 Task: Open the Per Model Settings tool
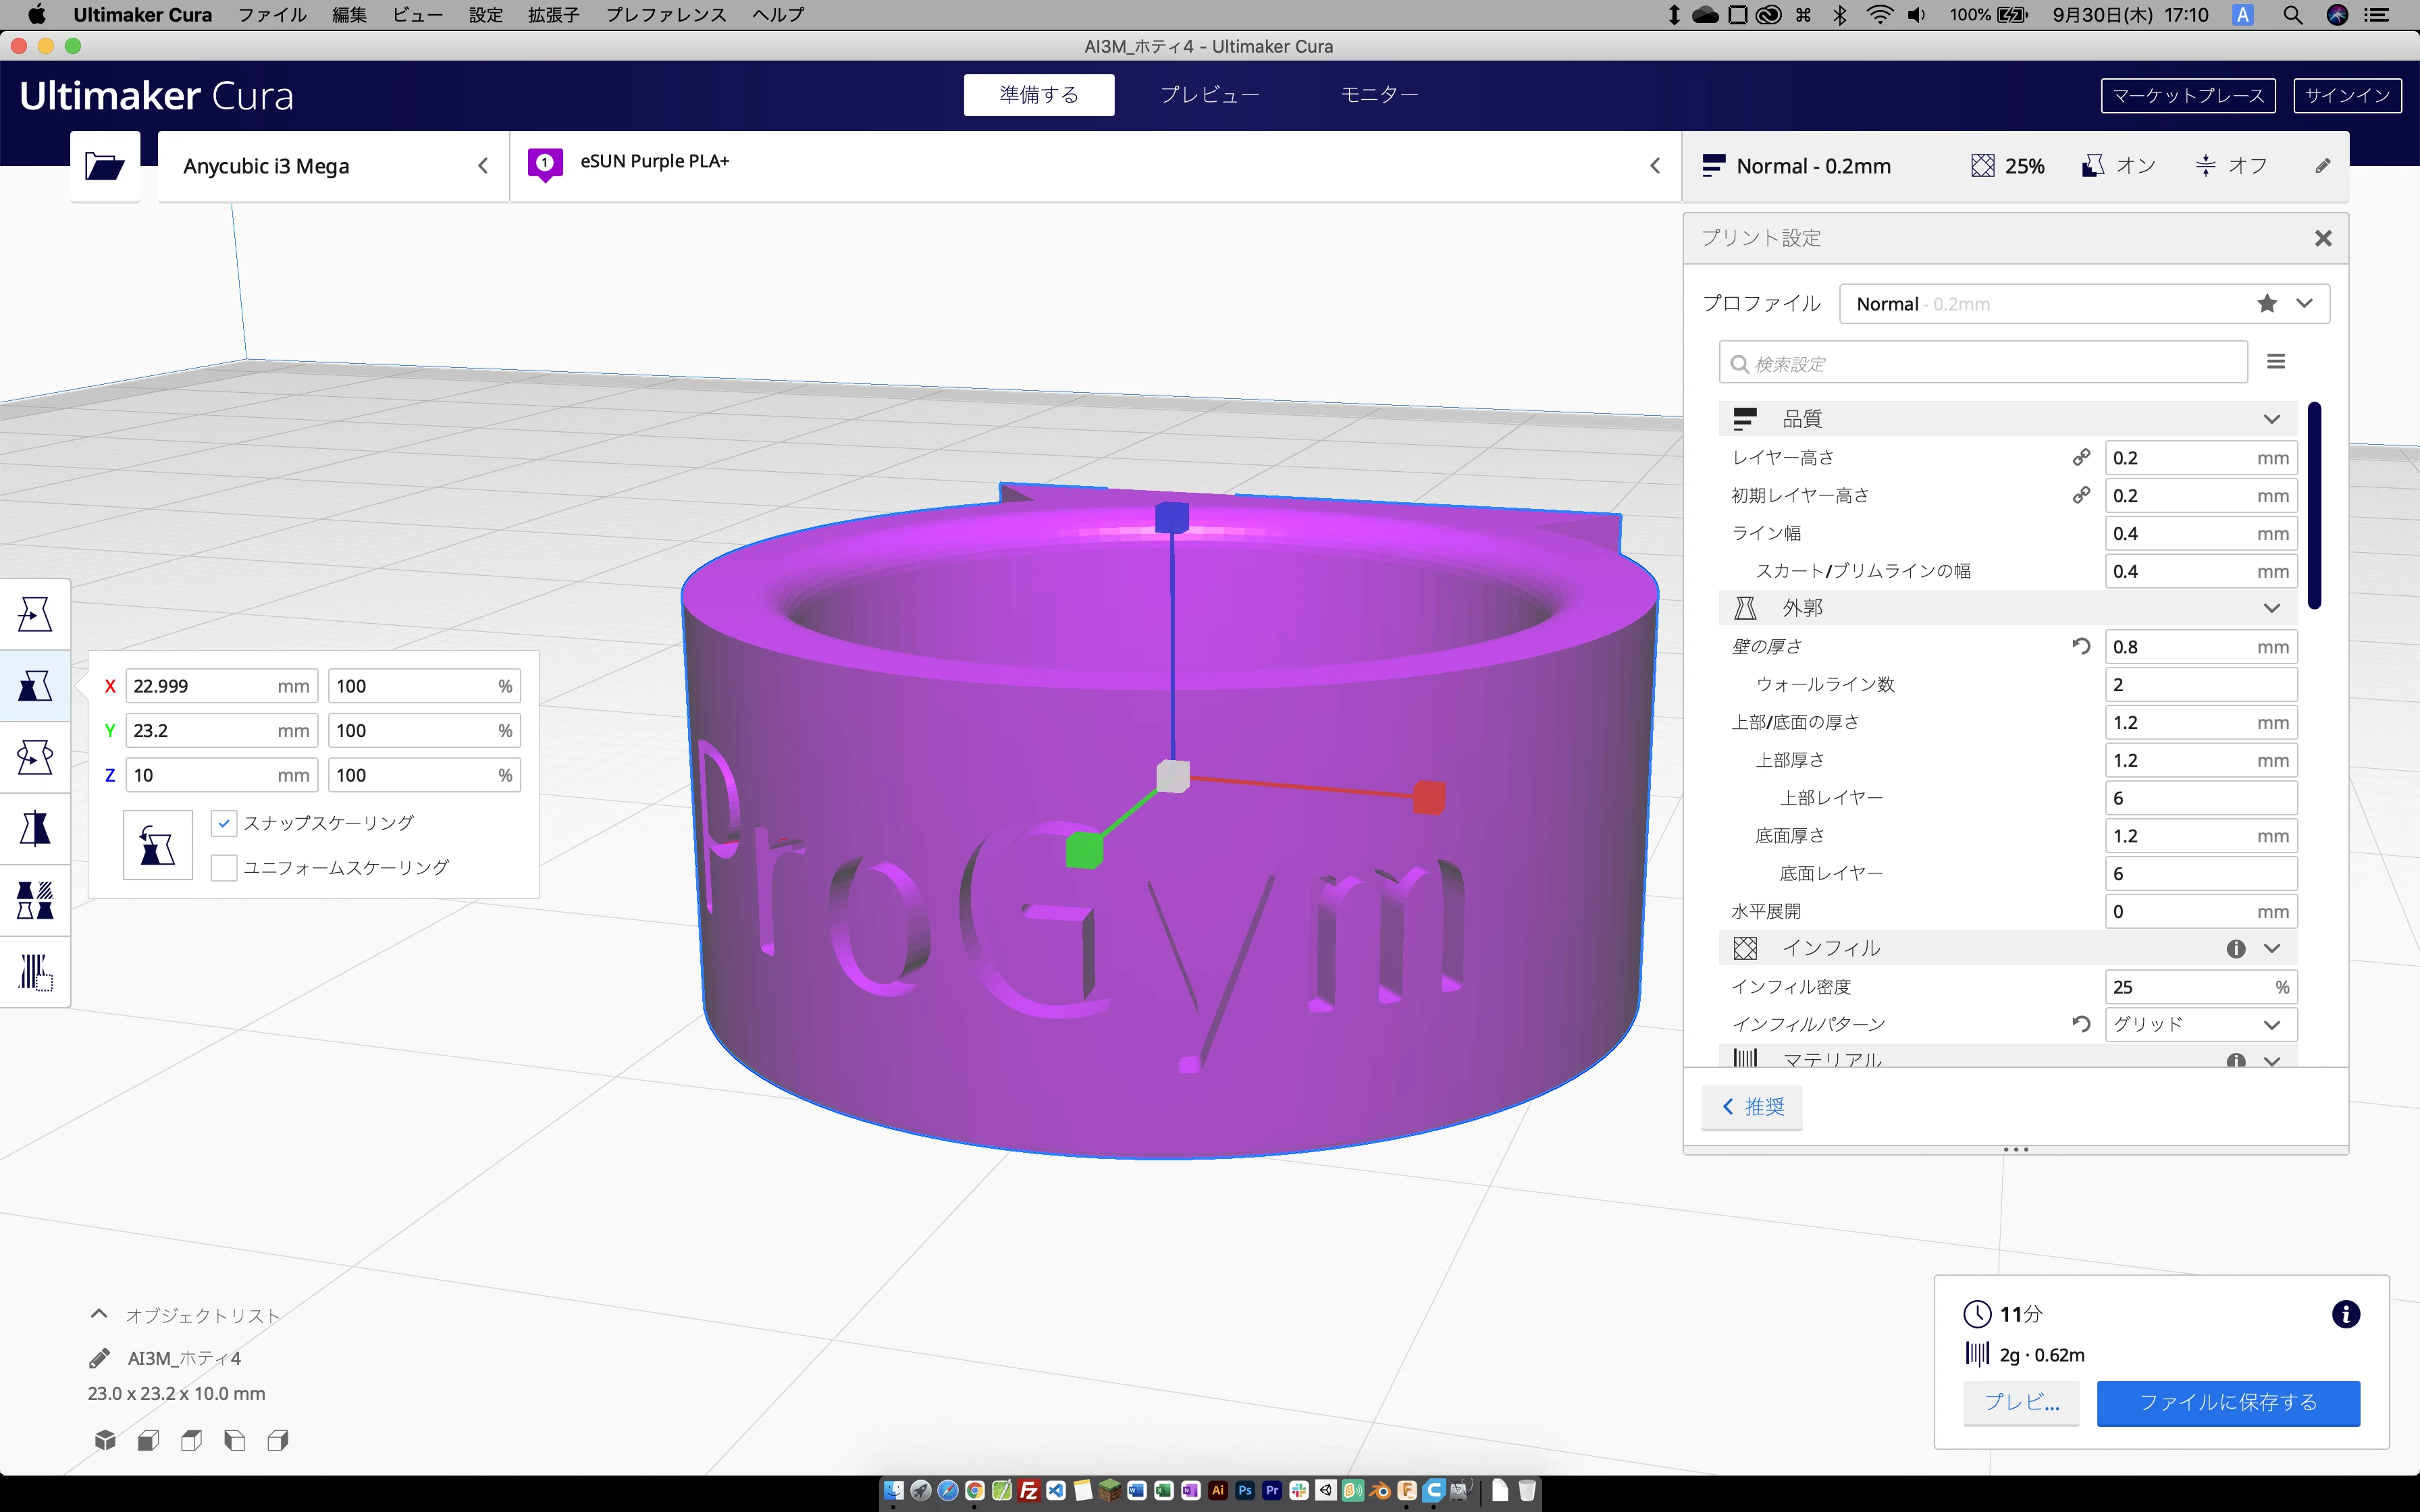(35, 898)
